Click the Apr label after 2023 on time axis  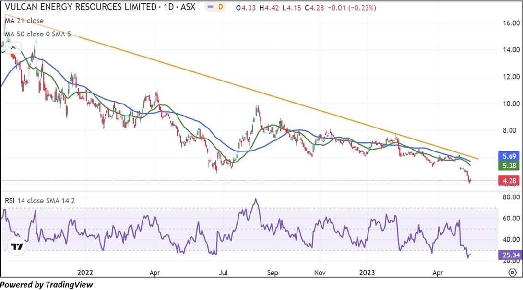coord(438,273)
